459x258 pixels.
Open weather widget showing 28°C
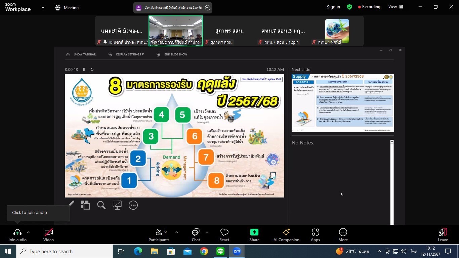(352, 251)
